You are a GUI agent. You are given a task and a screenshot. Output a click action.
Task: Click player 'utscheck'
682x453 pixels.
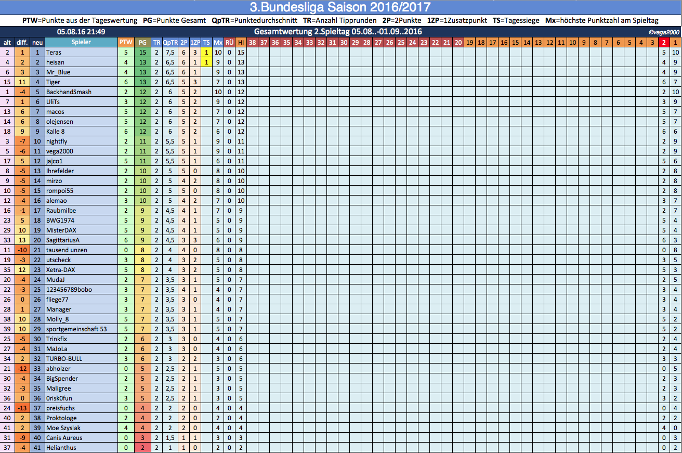81,260
